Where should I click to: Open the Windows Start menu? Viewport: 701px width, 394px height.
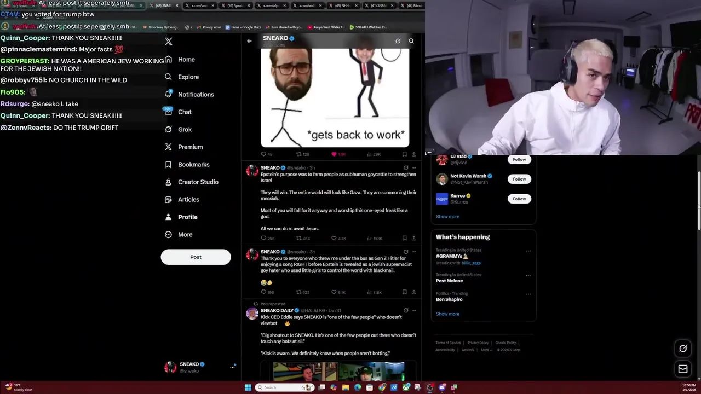[x=248, y=387]
